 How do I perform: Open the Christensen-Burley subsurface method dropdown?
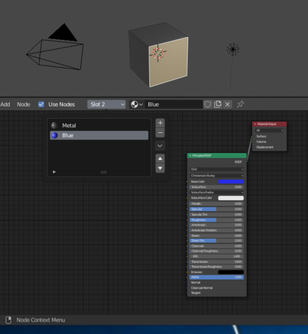coord(216,176)
